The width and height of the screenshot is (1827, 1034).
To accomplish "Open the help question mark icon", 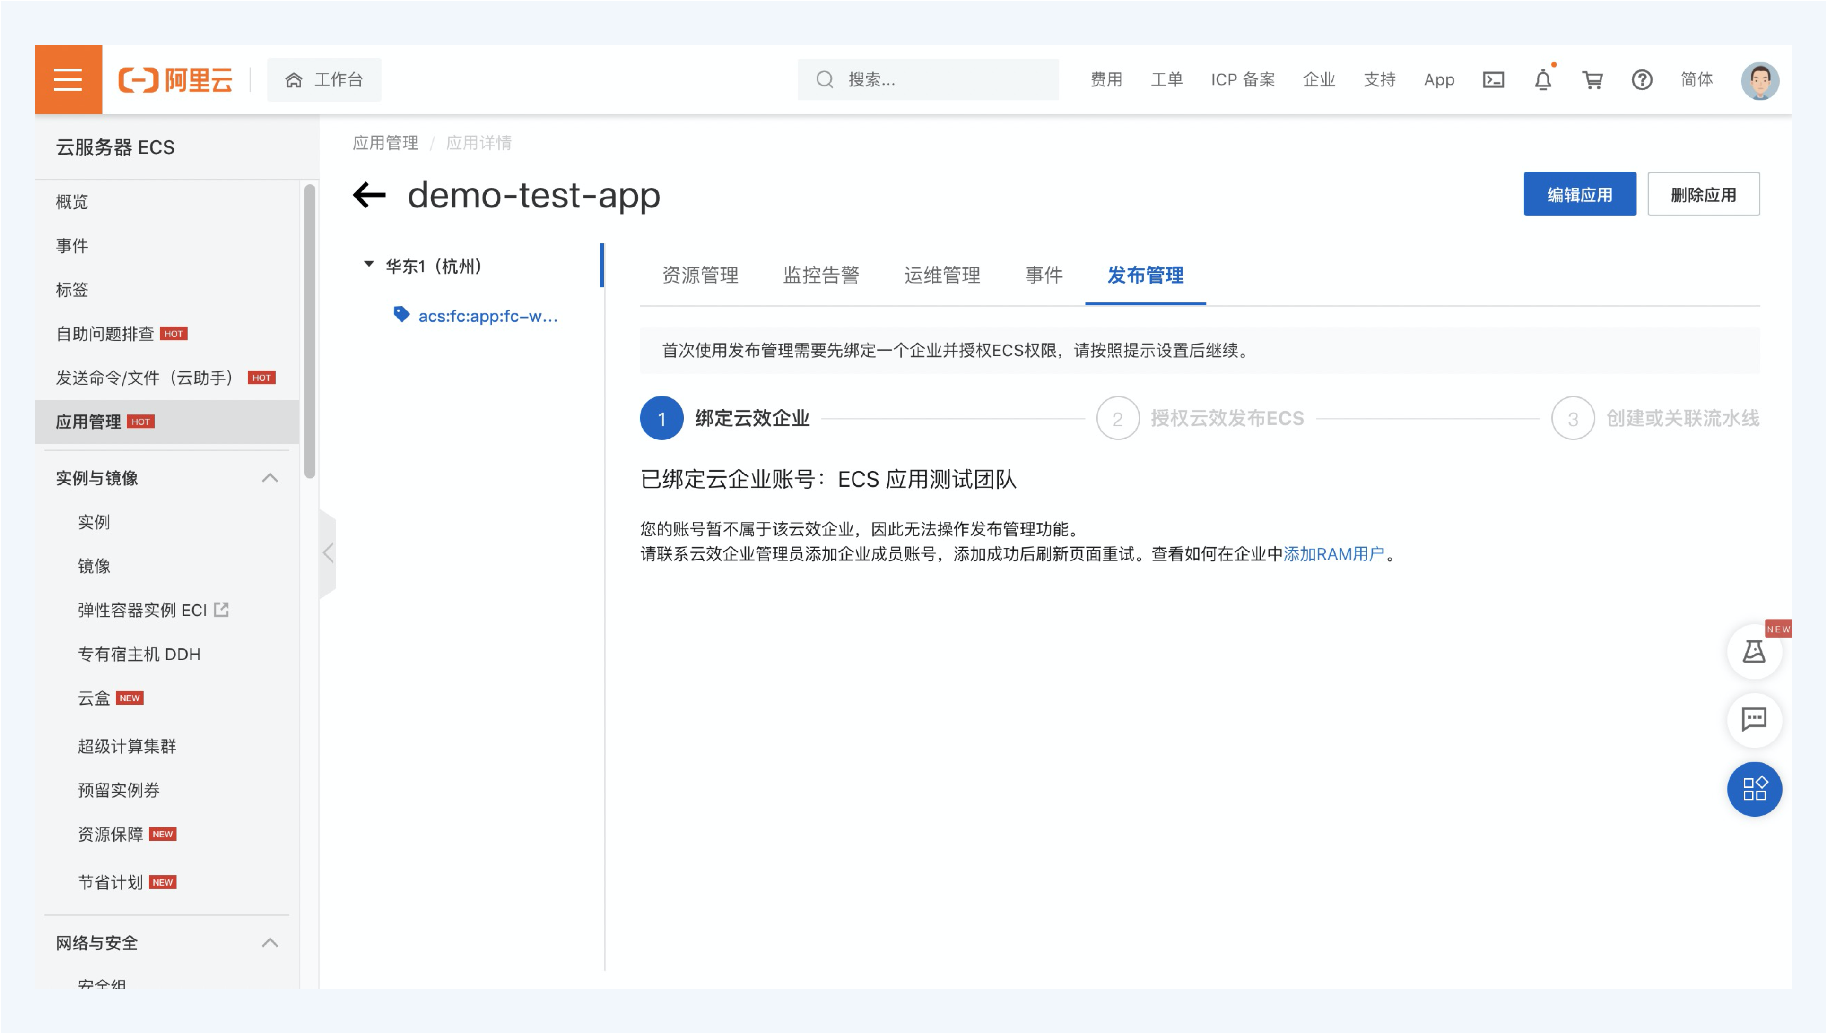I will pos(1642,79).
